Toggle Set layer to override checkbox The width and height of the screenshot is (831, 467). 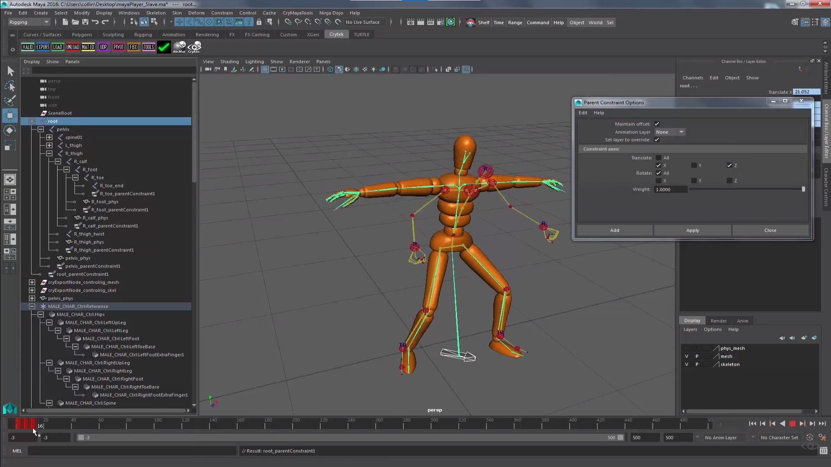[x=657, y=140]
